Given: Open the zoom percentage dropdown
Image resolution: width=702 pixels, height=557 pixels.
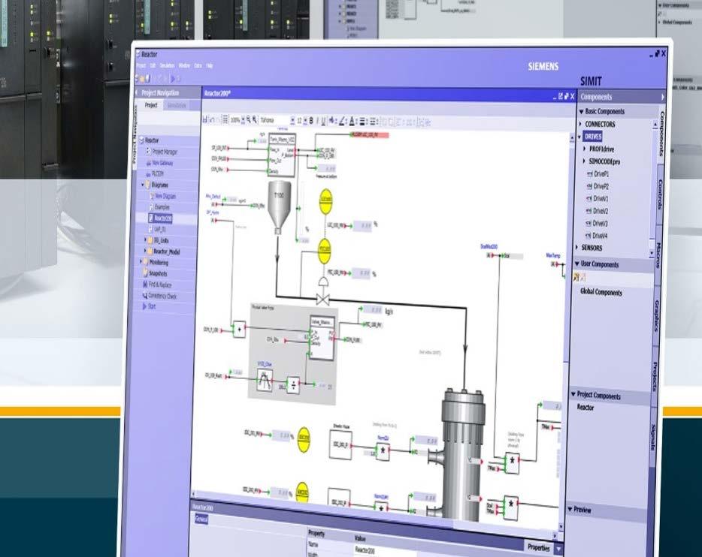Looking at the screenshot, I should (x=243, y=120).
